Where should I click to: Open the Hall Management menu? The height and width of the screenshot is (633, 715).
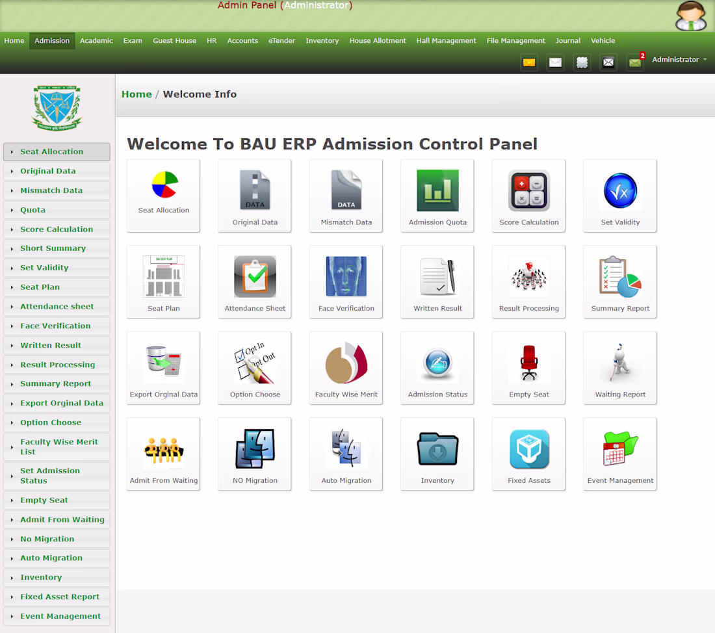pyautogui.click(x=446, y=40)
